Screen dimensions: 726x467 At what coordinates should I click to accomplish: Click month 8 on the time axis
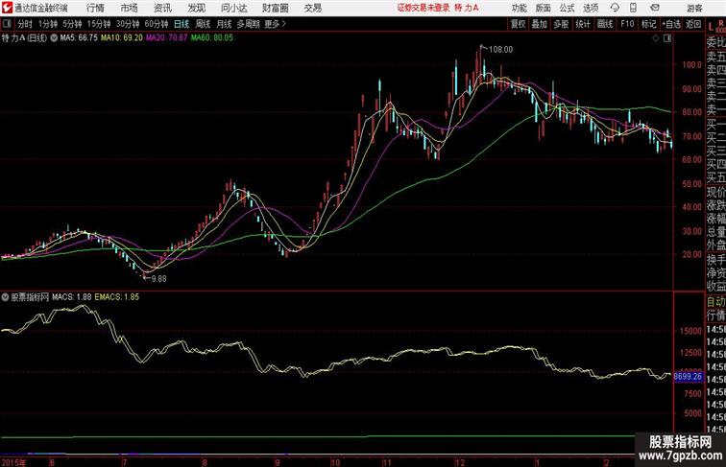(205, 462)
